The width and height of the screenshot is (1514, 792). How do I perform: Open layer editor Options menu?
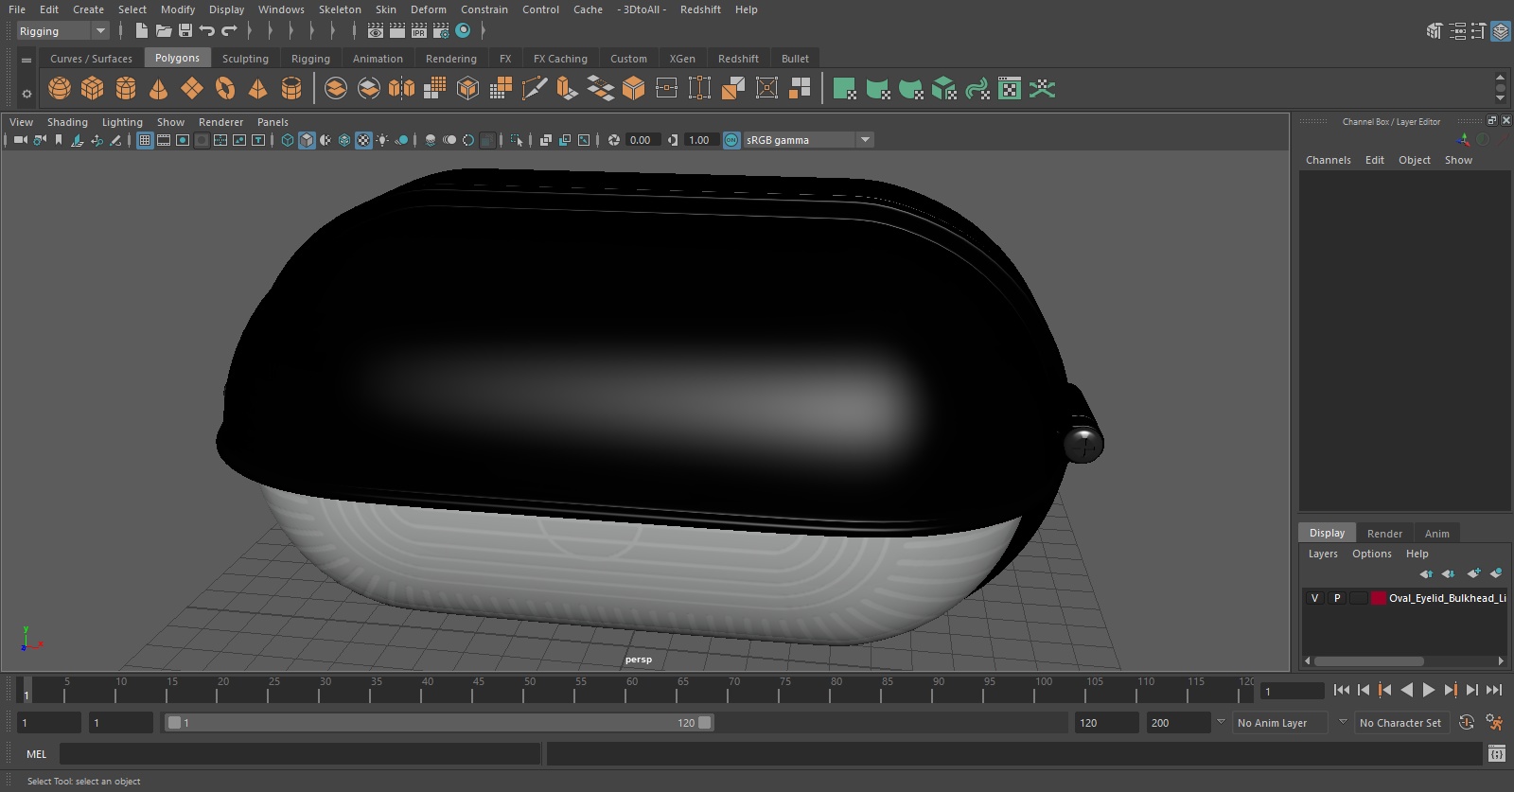(x=1371, y=554)
